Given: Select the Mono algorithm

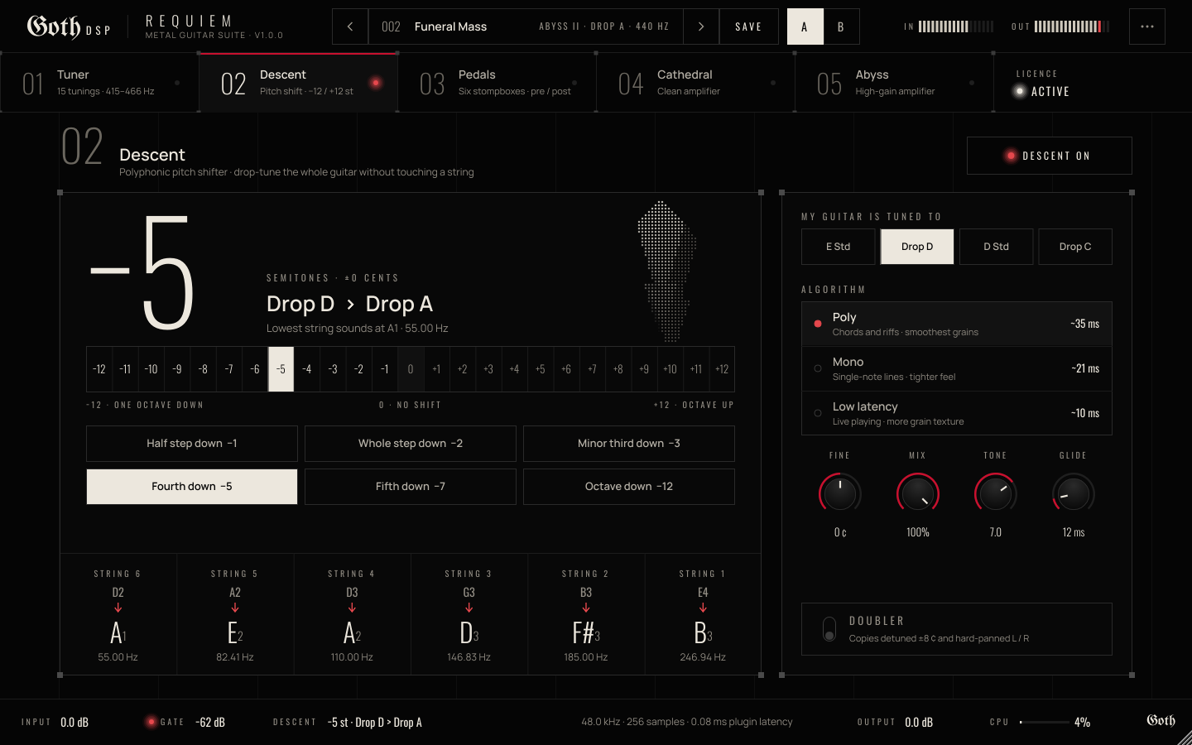Looking at the screenshot, I should [957, 368].
